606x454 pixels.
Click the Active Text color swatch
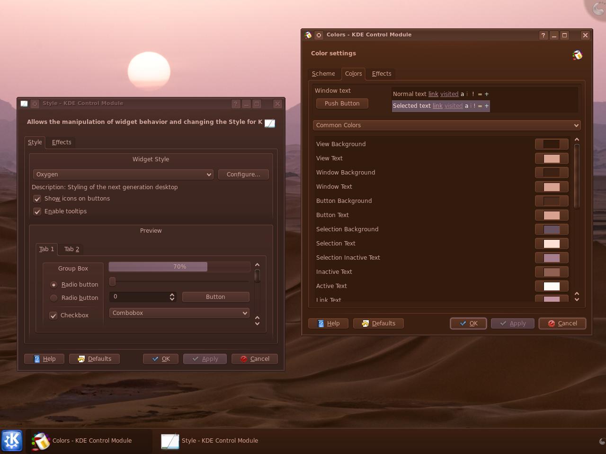point(552,286)
